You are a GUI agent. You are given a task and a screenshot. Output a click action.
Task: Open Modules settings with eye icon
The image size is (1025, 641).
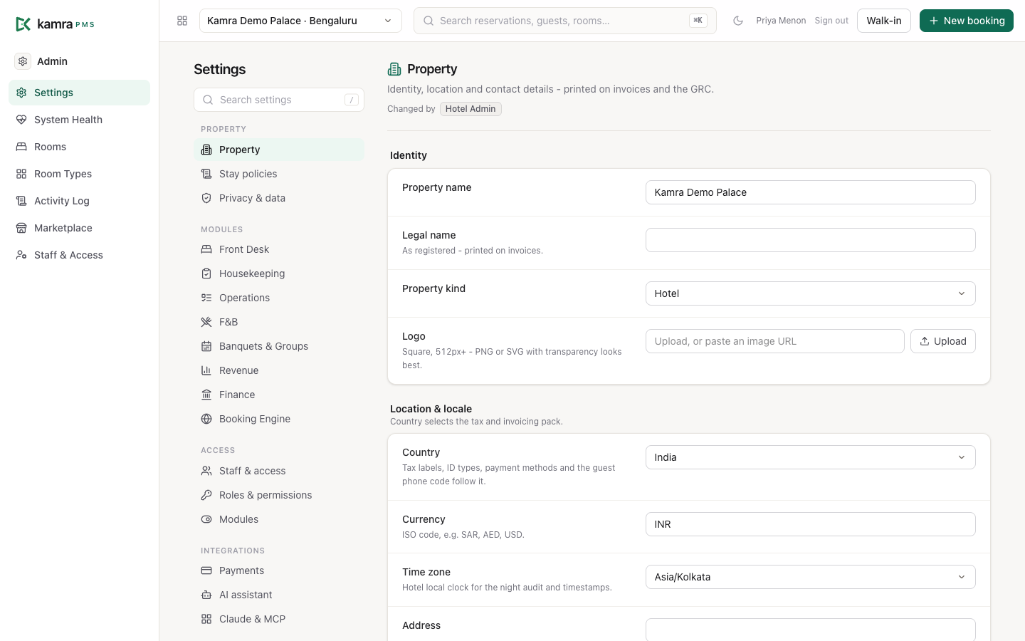coord(279,519)
